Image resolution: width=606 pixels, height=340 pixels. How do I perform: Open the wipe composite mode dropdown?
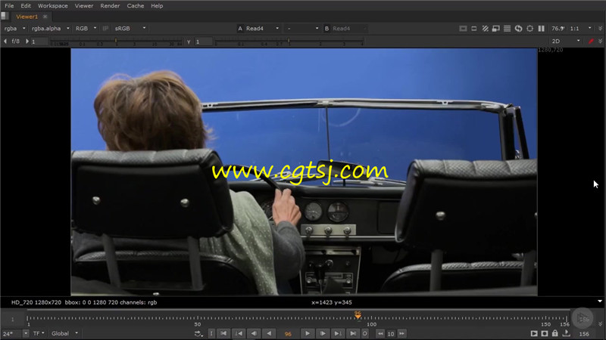tap(302, 29)
